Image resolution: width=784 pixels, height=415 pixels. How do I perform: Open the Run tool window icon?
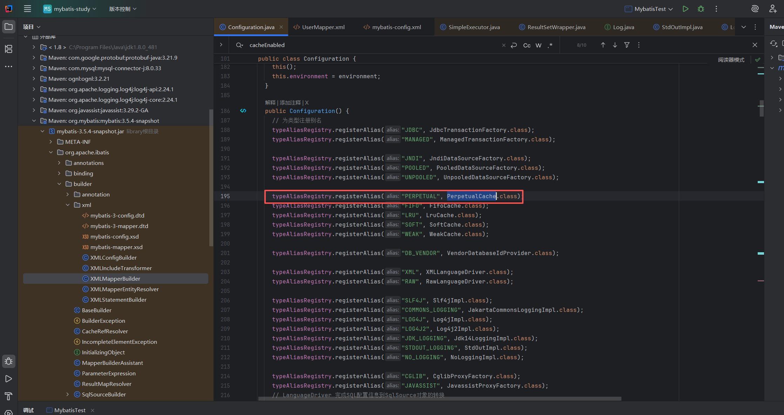(x=9, y=379)
